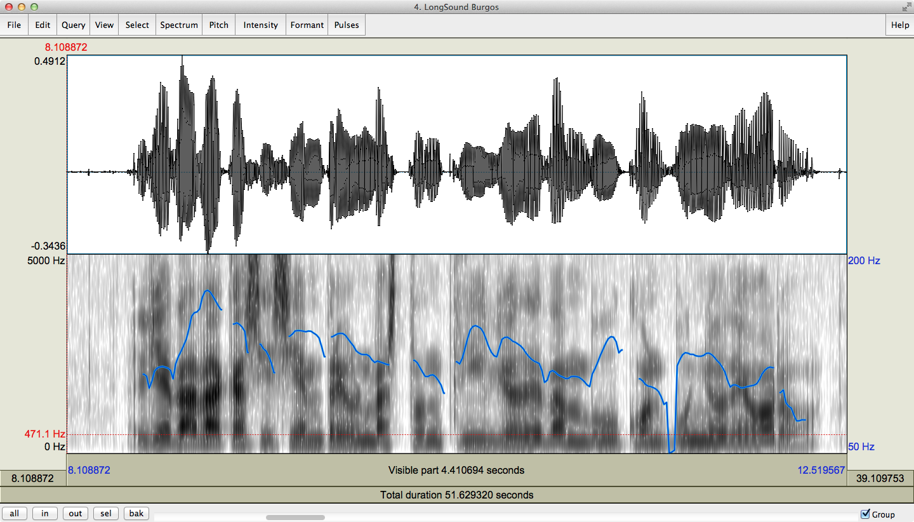
Task: Click the 'sel' zoom button
Action: click(x=105, y=514)
